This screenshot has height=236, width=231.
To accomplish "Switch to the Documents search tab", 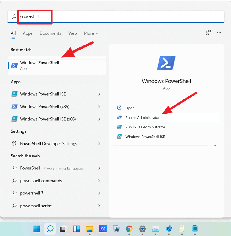I will pos(50,33).
